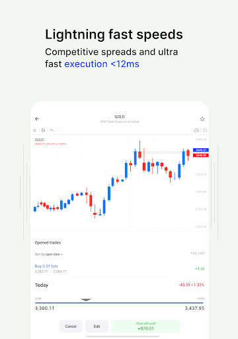
Task: Click the Edit button
Action: [97, 326]
